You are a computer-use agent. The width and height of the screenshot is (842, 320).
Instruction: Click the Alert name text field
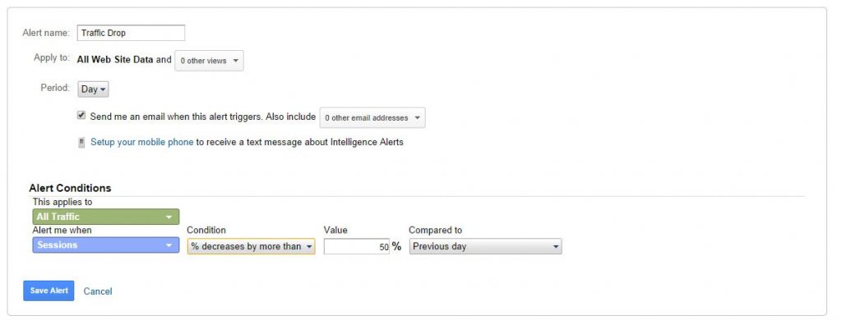[131, 33]
